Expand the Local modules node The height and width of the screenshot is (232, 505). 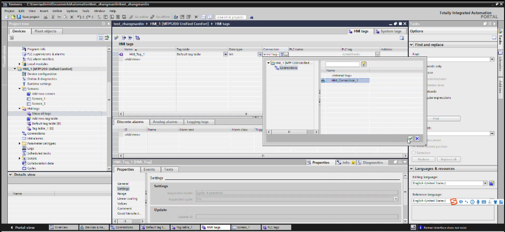19,64
